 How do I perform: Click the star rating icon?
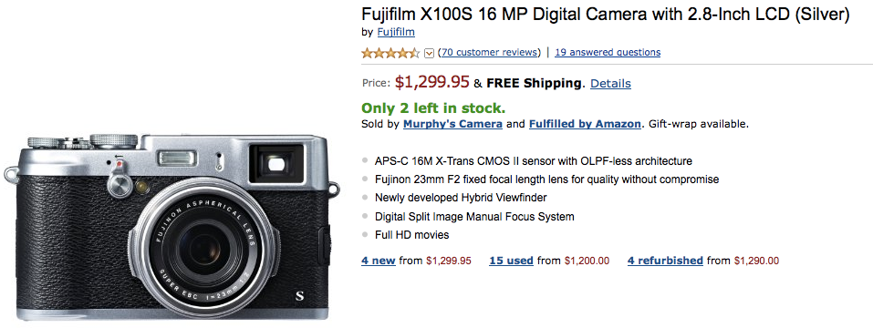pos(390,53)
